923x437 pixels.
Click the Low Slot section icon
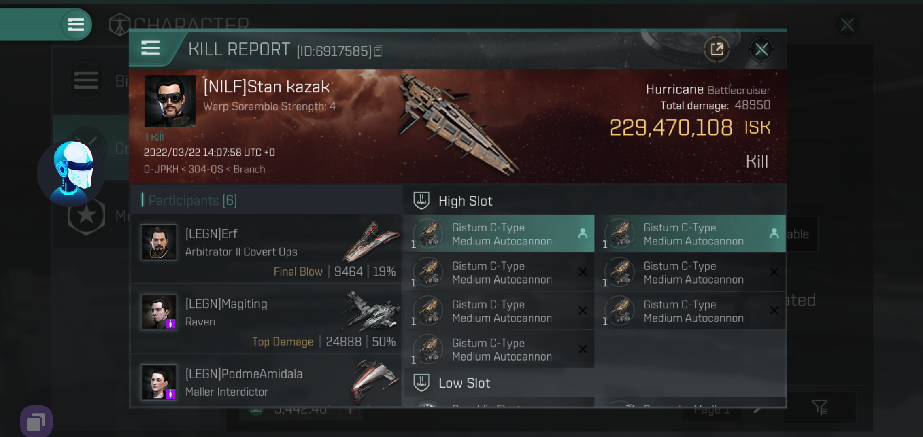421,383
